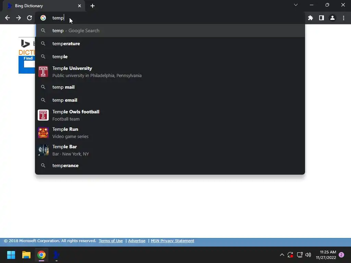
Task: Click the Temple Owls football logo thumbnail
Action: click(x=43, y=115)
